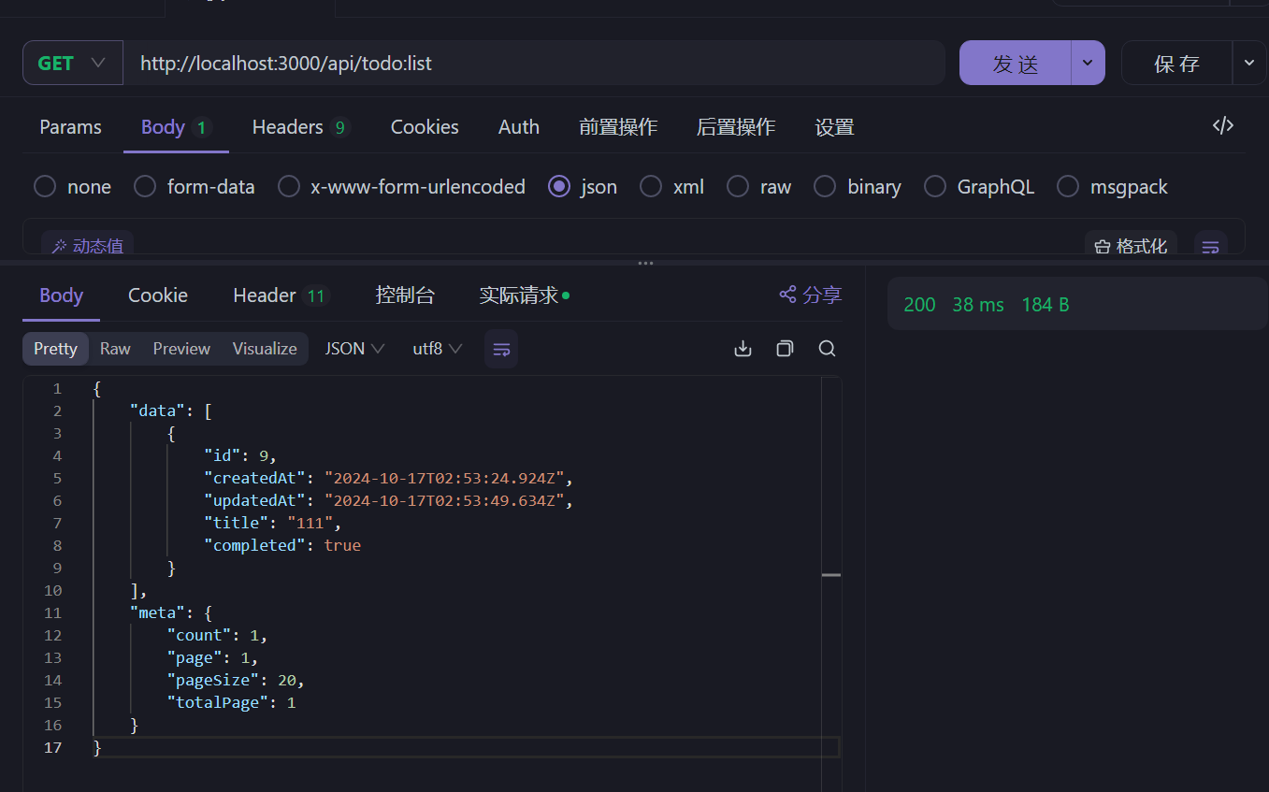Open the Cookies request tab
Screen dimensions: 1269x792
tap(425, 127)
